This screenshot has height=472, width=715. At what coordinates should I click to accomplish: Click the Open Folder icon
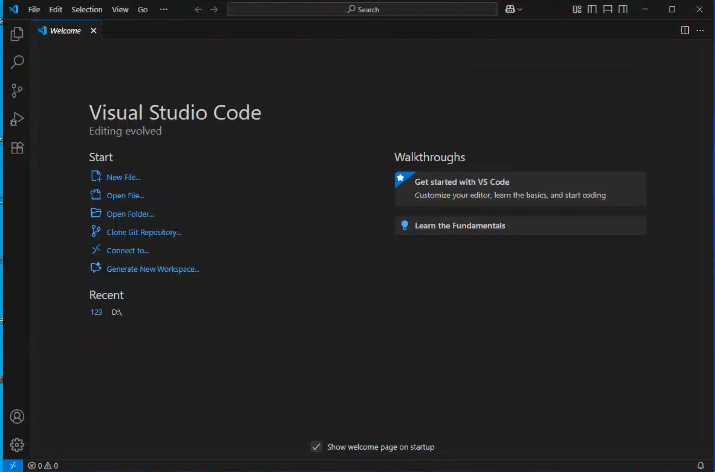click(96, 213)
